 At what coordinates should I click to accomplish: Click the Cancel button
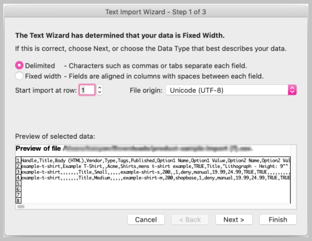(x=146, y=220)
